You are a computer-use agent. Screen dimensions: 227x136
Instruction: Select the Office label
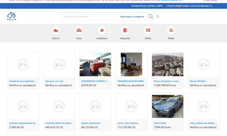coord(148,38)
